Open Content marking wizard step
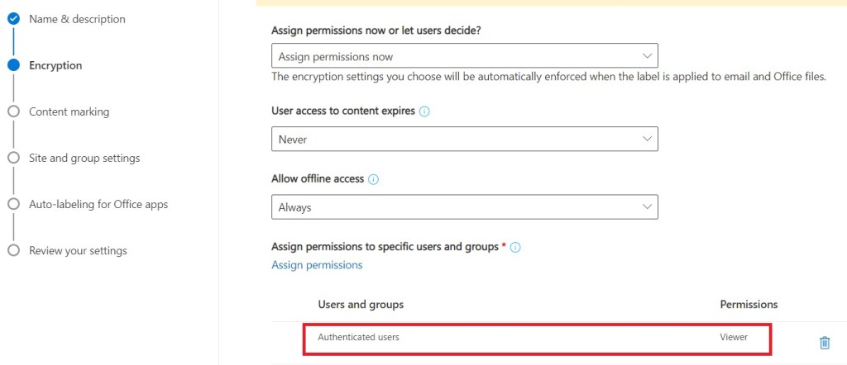Viewport: 847px width, 365px height. tap(69, 111)
